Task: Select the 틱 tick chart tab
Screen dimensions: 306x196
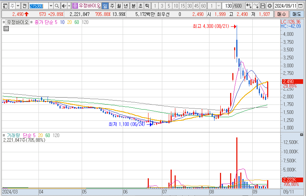Action: (x=147, y=6)
